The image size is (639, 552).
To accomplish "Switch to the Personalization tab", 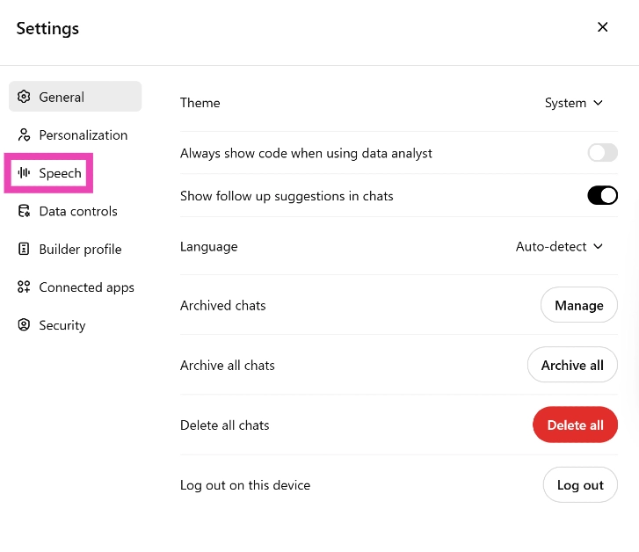I will (x=83, y=135).
